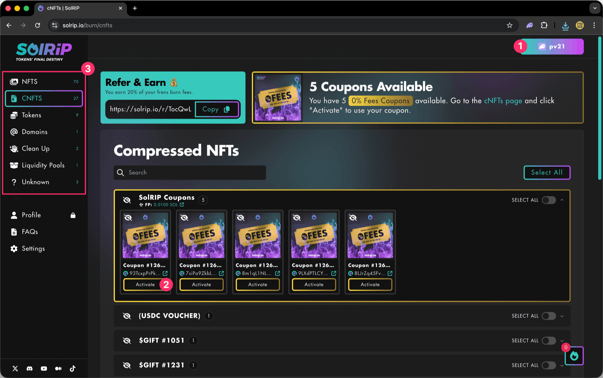Open the Liquidity Pools section
Viewport: 603px width, 378px height.
coord(44,165)
